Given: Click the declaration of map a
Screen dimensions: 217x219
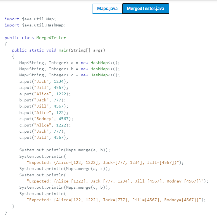Looking at the screenshot, I should 70,63.
